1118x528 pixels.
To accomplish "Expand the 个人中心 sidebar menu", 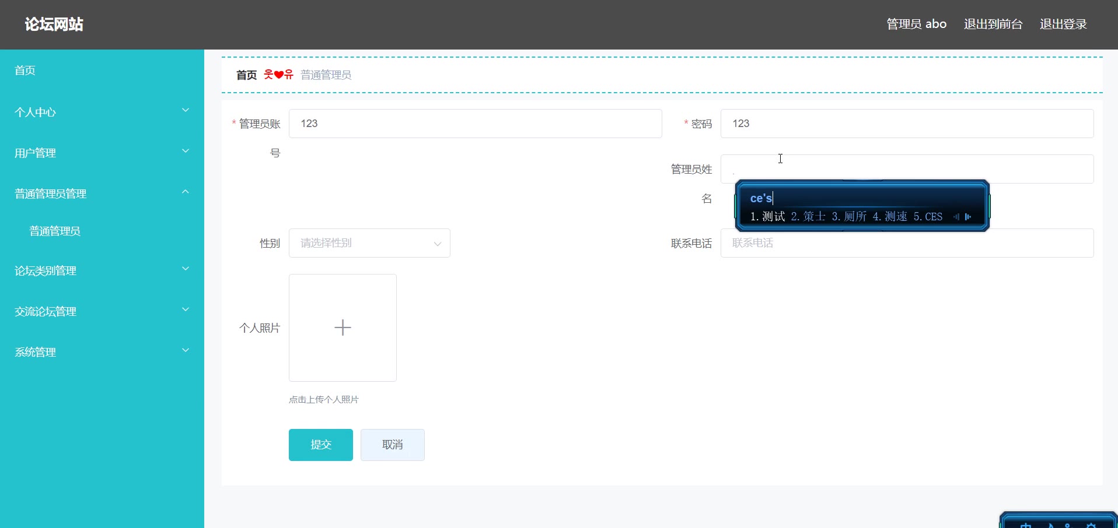I will 102,112.
